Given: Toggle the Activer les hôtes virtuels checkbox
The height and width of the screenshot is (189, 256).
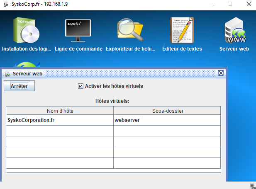Looking at the screenshot, I should [x=80, y=86].
